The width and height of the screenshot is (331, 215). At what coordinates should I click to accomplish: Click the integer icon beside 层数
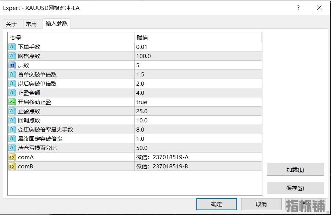(12, 65)
